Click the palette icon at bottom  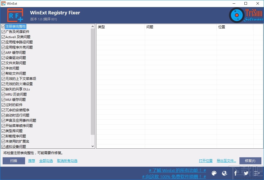[x=214, y=173]
